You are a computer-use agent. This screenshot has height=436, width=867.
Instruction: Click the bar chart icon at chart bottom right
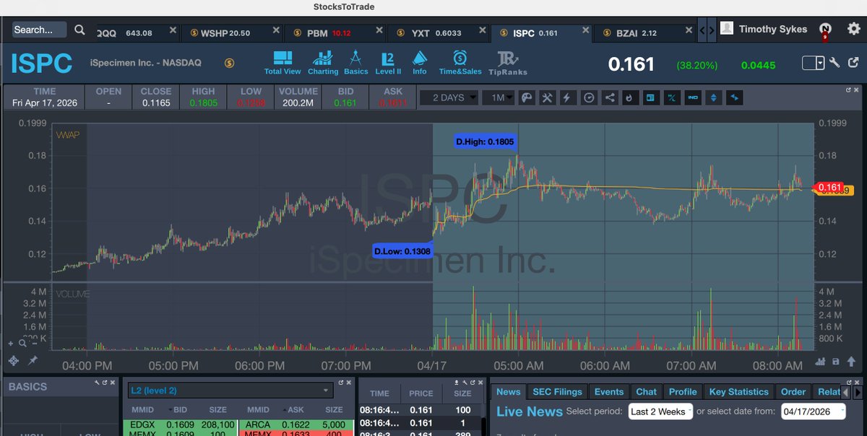point(821,361)
